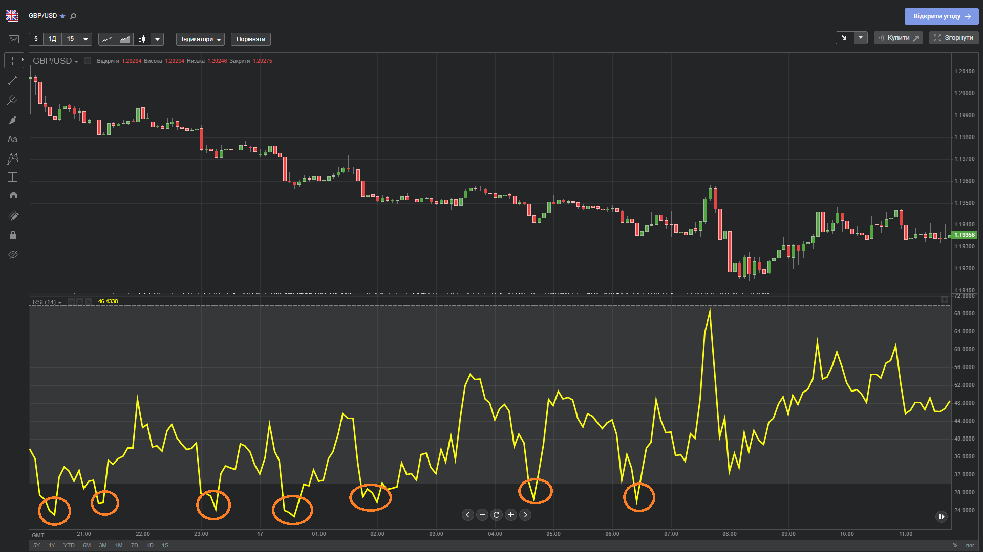Switch to the area chart type
Screen dimensions: 983x552
point(124,39)
